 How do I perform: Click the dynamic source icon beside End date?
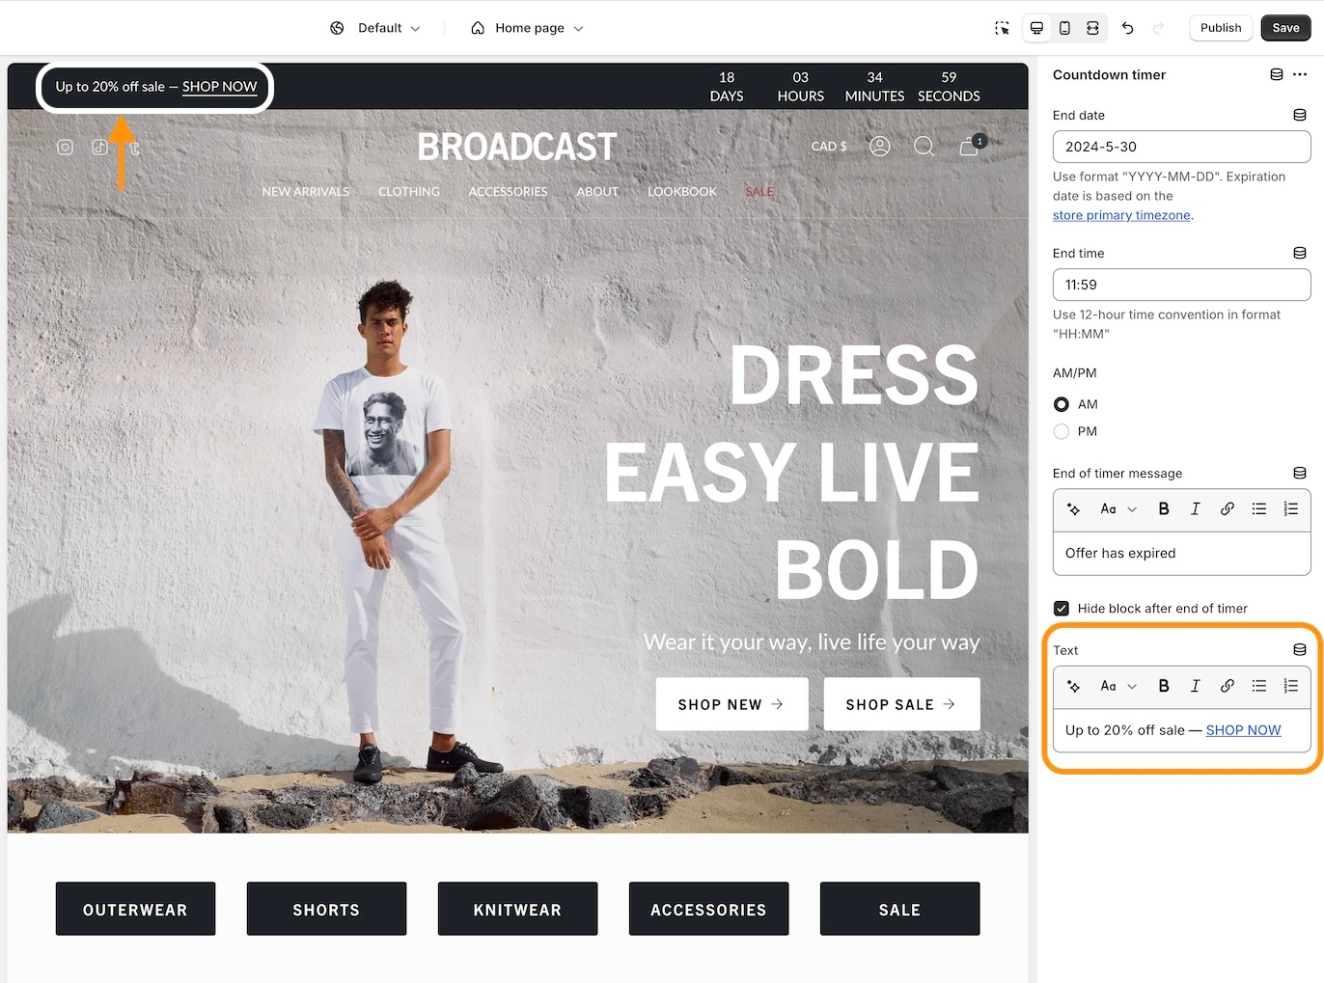(x=1299, y=115)
